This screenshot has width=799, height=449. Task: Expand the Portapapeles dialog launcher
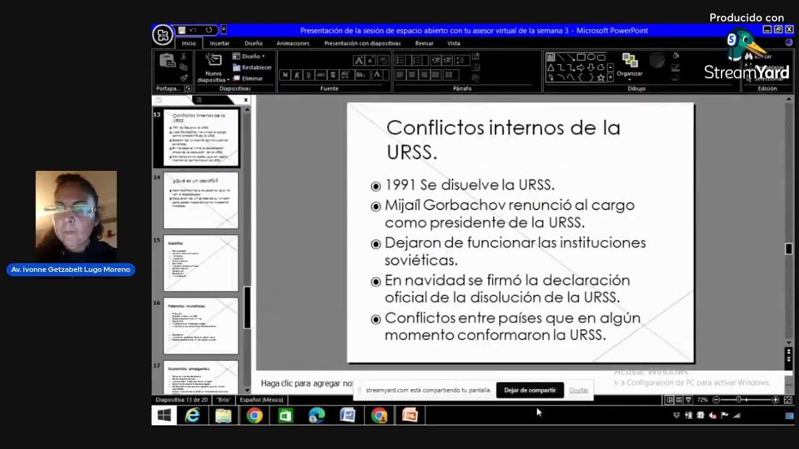187,89
